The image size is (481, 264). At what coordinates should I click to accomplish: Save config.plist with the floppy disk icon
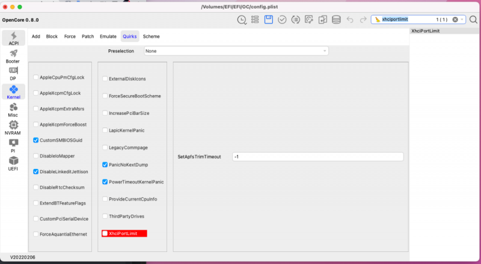(268, 20)
